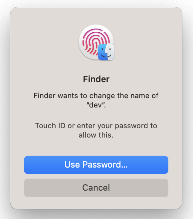Click the Cancel label text
The width and height of the screenshot is (193, 219).
(x=96, y=188)
